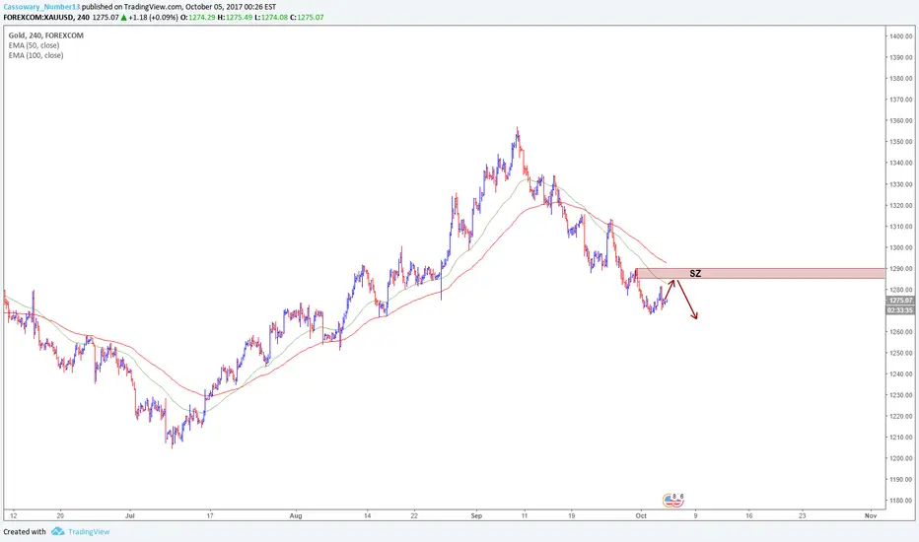The image size is (919, 542).
Task: Click the 'Oct' label on time axis
Action: tap(641, 515)
